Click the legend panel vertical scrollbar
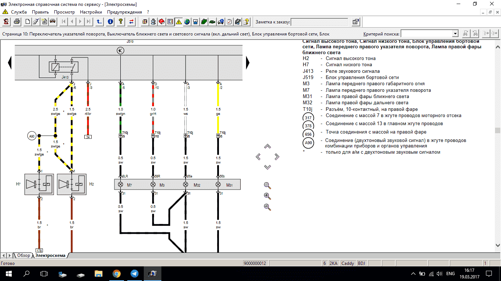This screenshot has height=281, width=501. 497,146
